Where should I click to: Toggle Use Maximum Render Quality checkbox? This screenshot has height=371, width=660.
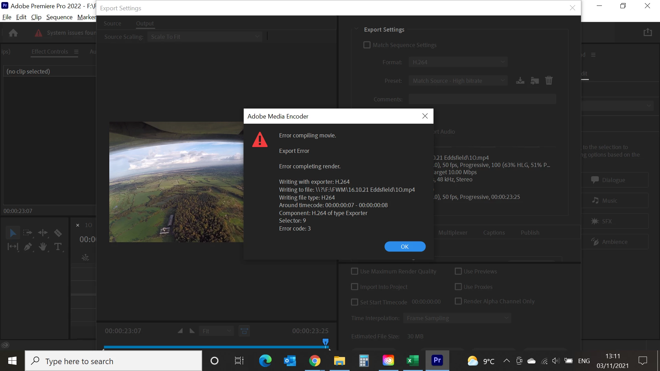(354, 271)
